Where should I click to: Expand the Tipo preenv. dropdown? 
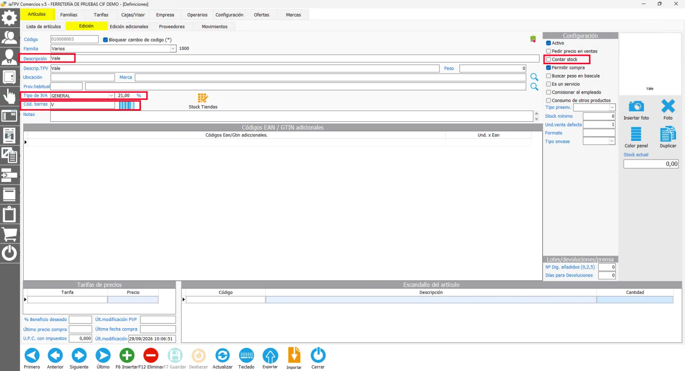coord(612,107)
